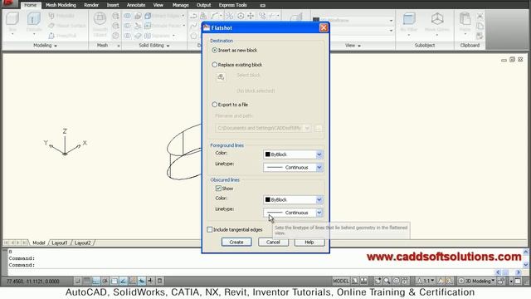The width and height of the screenshot is (531, 299).
Task: Toggle MODEL space button in status bar
Action: 340,281
